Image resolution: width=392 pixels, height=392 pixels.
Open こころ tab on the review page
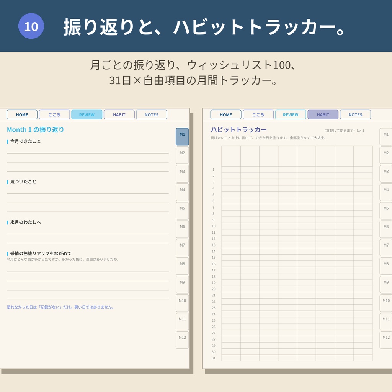(54, 115)
